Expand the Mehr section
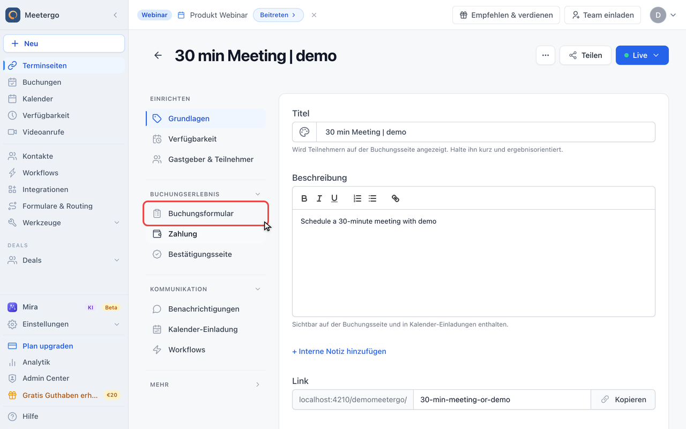 pyautogui.click(x=258, y=384)
